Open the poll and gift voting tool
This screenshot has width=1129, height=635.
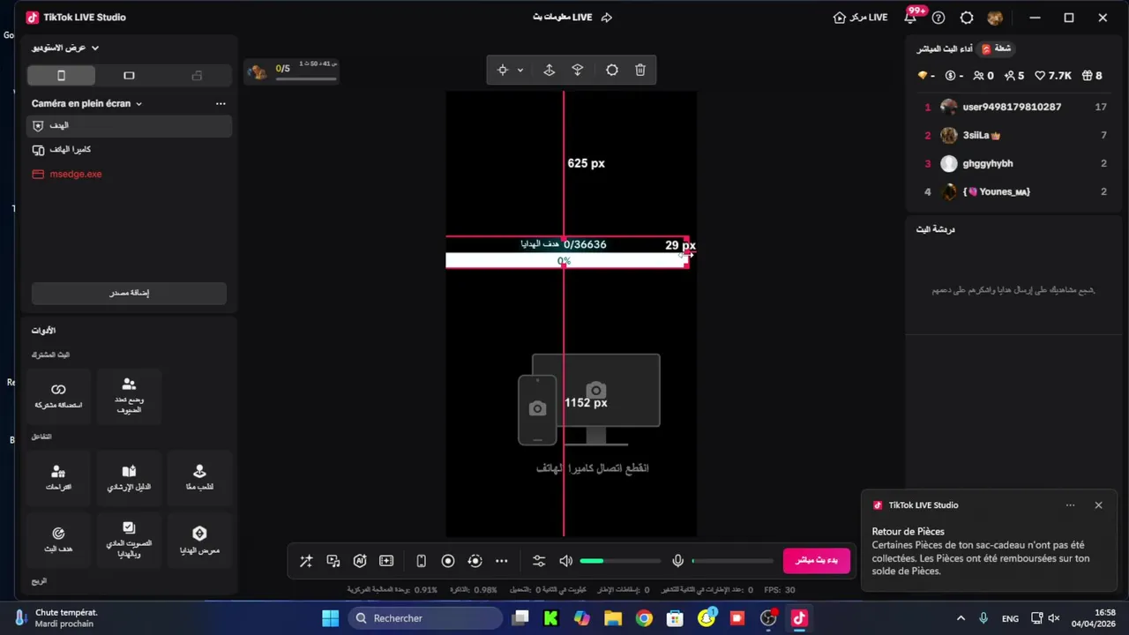click(x=129, y=540)
